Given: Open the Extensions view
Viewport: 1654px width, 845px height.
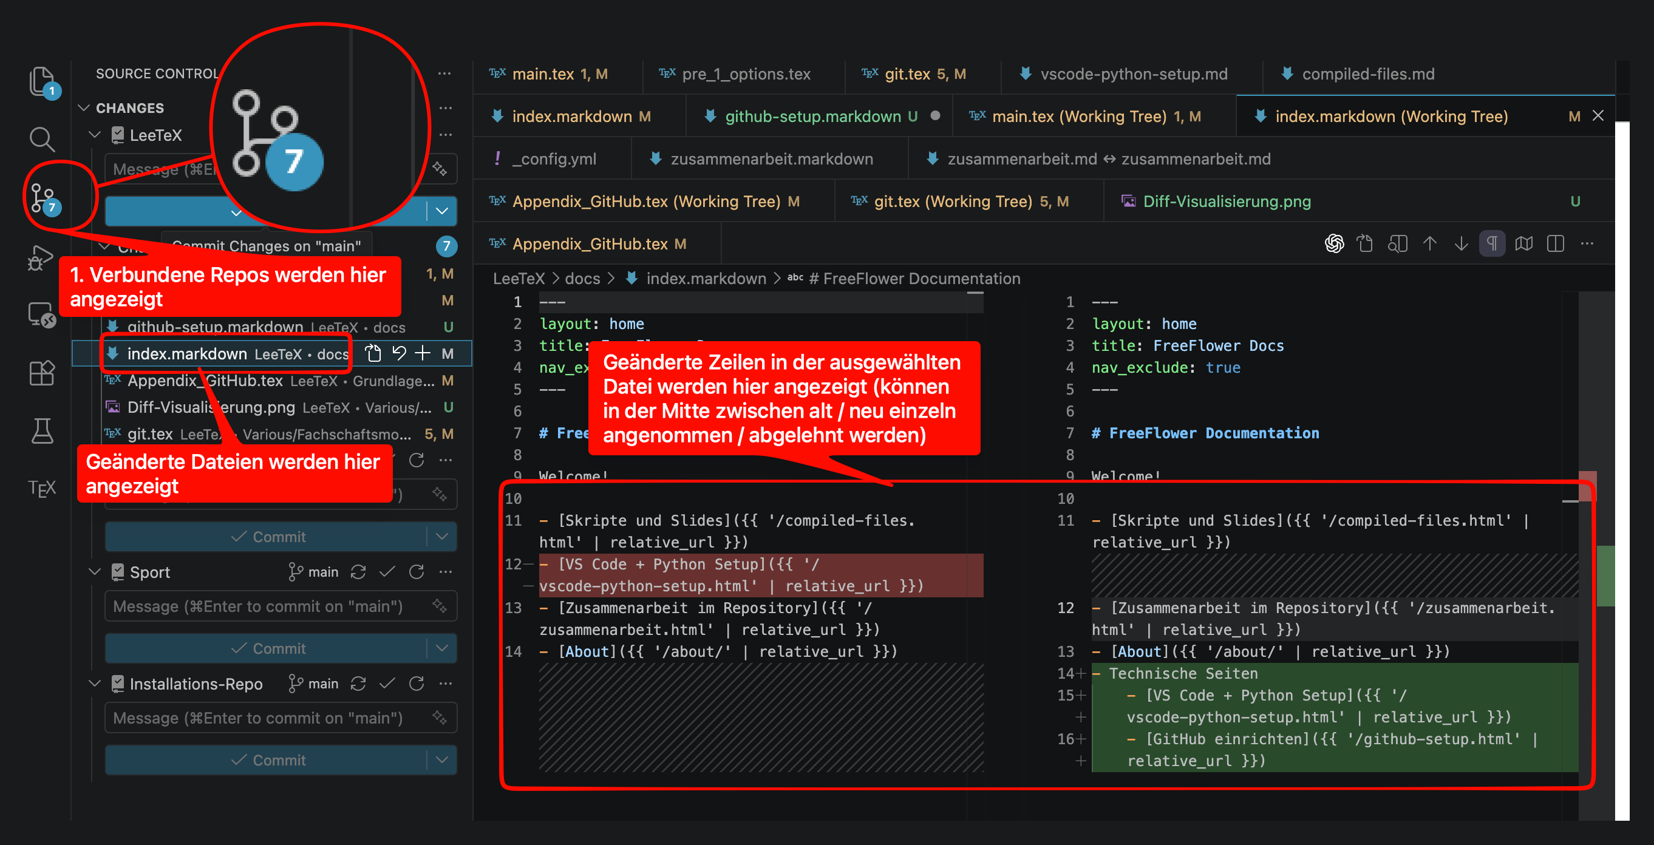Looking at the screenshot, I should point(42,373).
